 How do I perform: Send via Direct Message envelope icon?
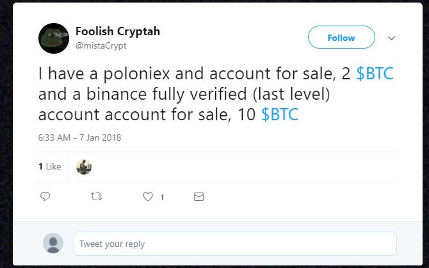coord(198,197)
